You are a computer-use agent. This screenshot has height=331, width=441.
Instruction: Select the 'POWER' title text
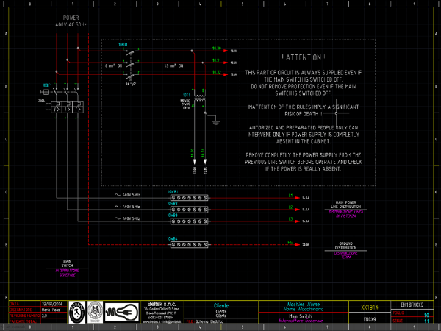tap(71, 18)
